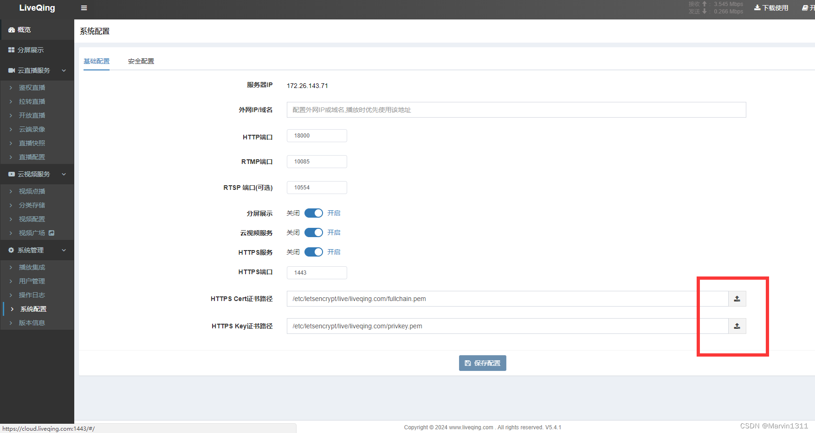
Task: Click the HTTP端口 field showing 18000
Action: click(317, 136)
